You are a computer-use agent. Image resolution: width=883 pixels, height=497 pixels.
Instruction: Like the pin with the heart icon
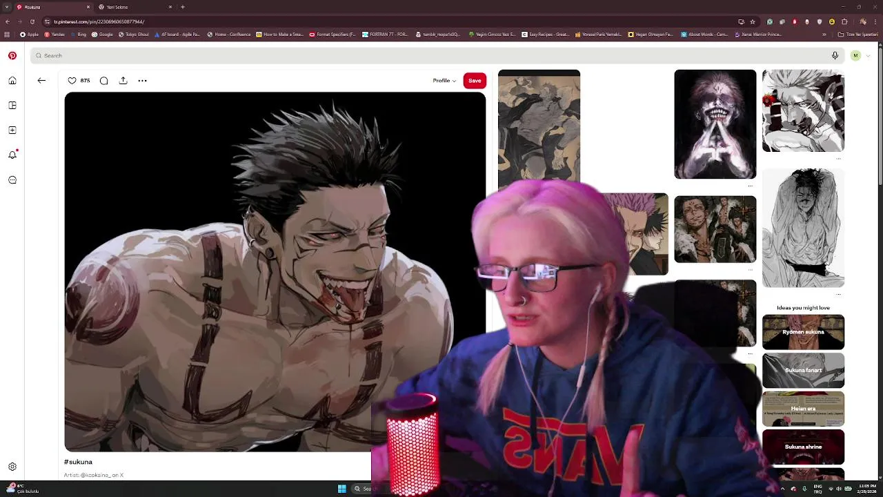click(72, 81)
